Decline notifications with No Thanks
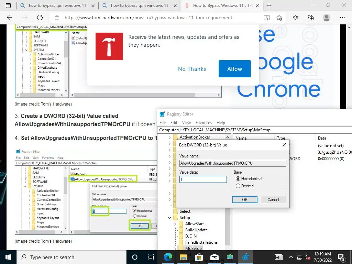This screenshot has width=352, height=264. click(x=192, y=69)
